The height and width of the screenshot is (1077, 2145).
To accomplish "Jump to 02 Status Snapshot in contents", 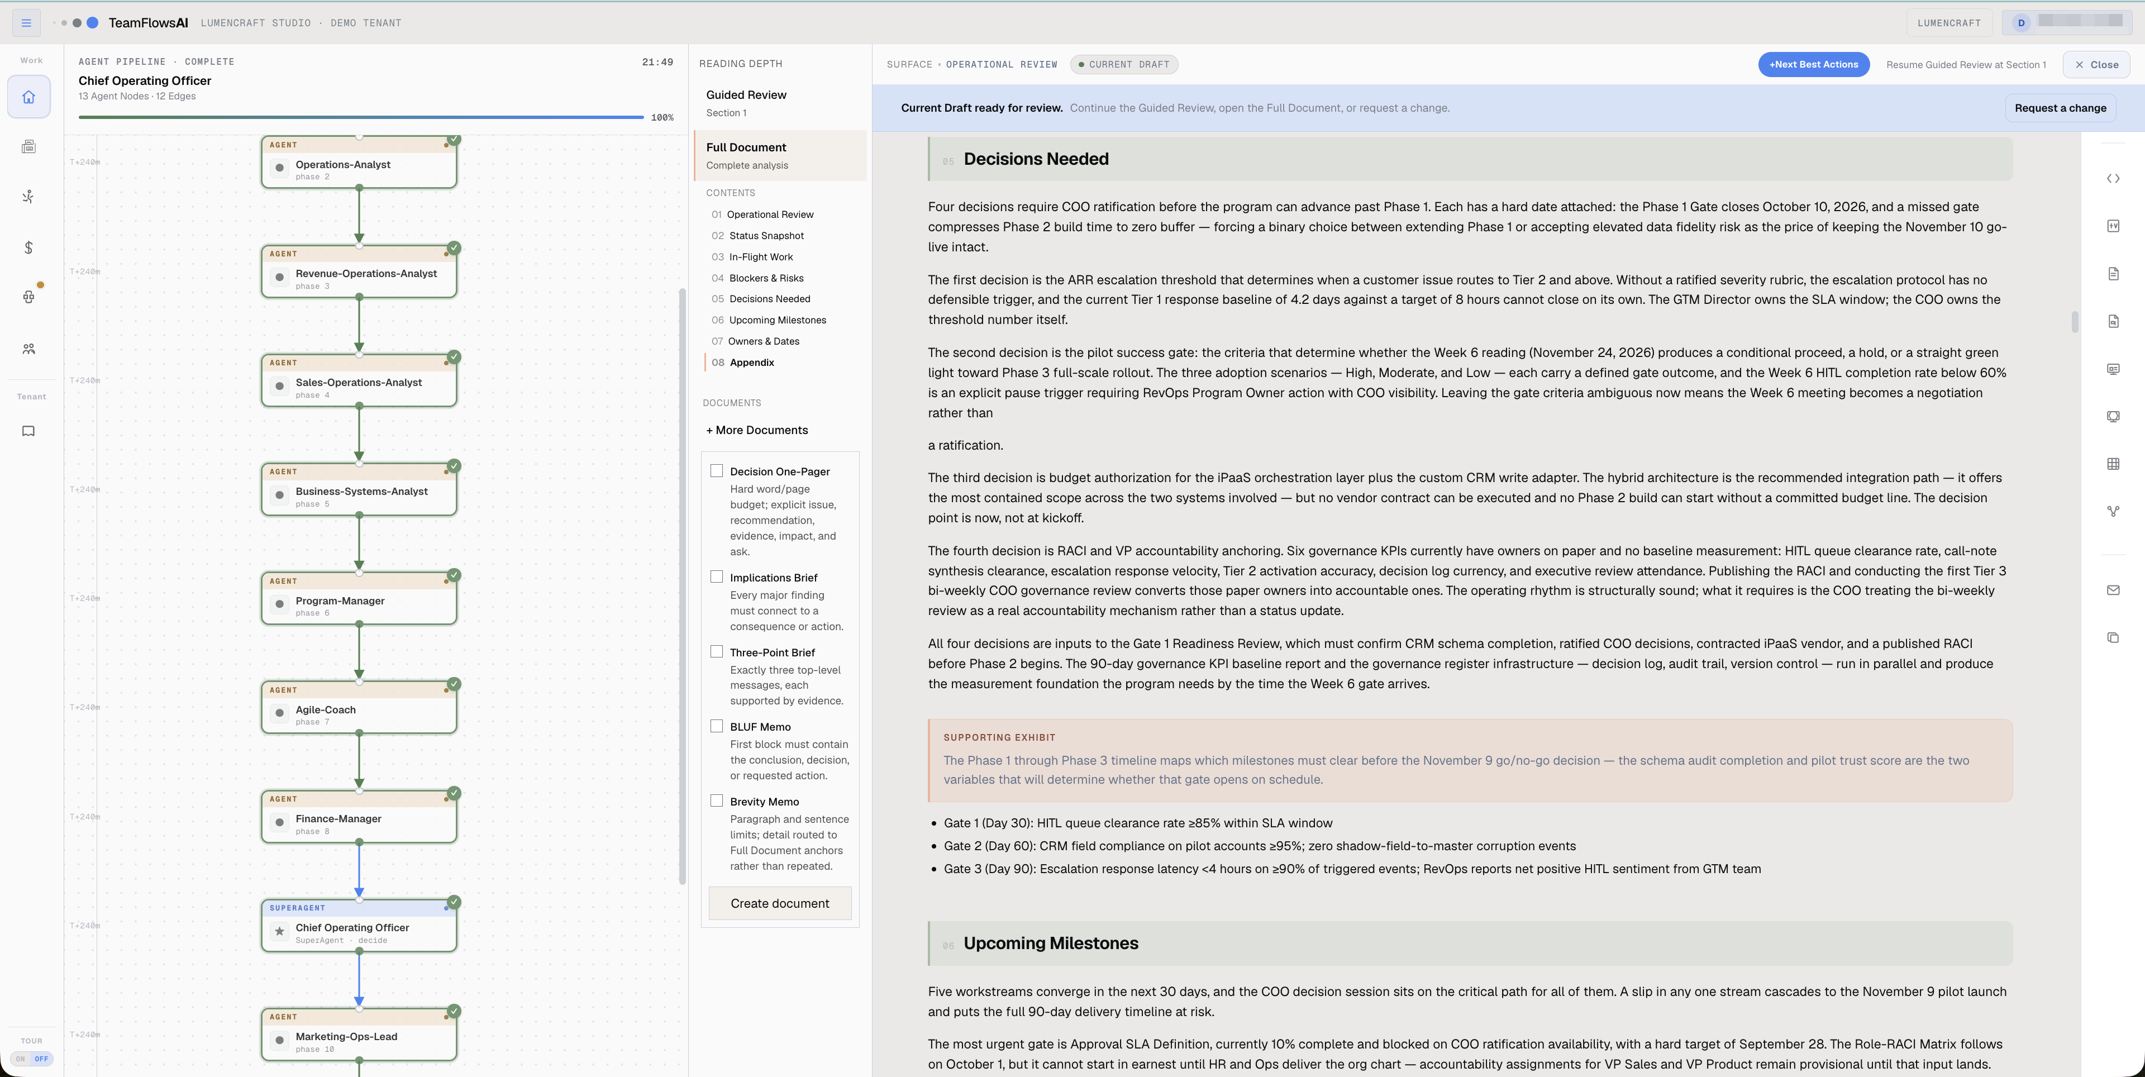I will 758,236.
